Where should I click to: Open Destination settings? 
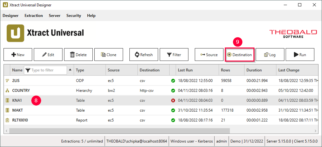(x=239, y=55)
